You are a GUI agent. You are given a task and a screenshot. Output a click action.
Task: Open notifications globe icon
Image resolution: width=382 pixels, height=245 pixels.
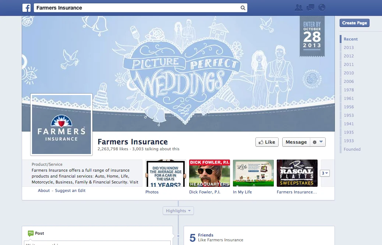point(322,8)
